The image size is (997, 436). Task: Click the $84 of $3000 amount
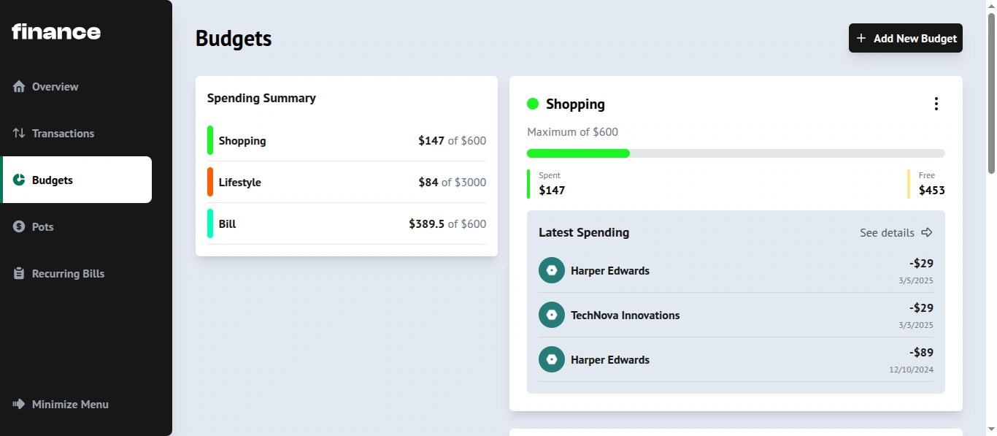click(452, 183)
